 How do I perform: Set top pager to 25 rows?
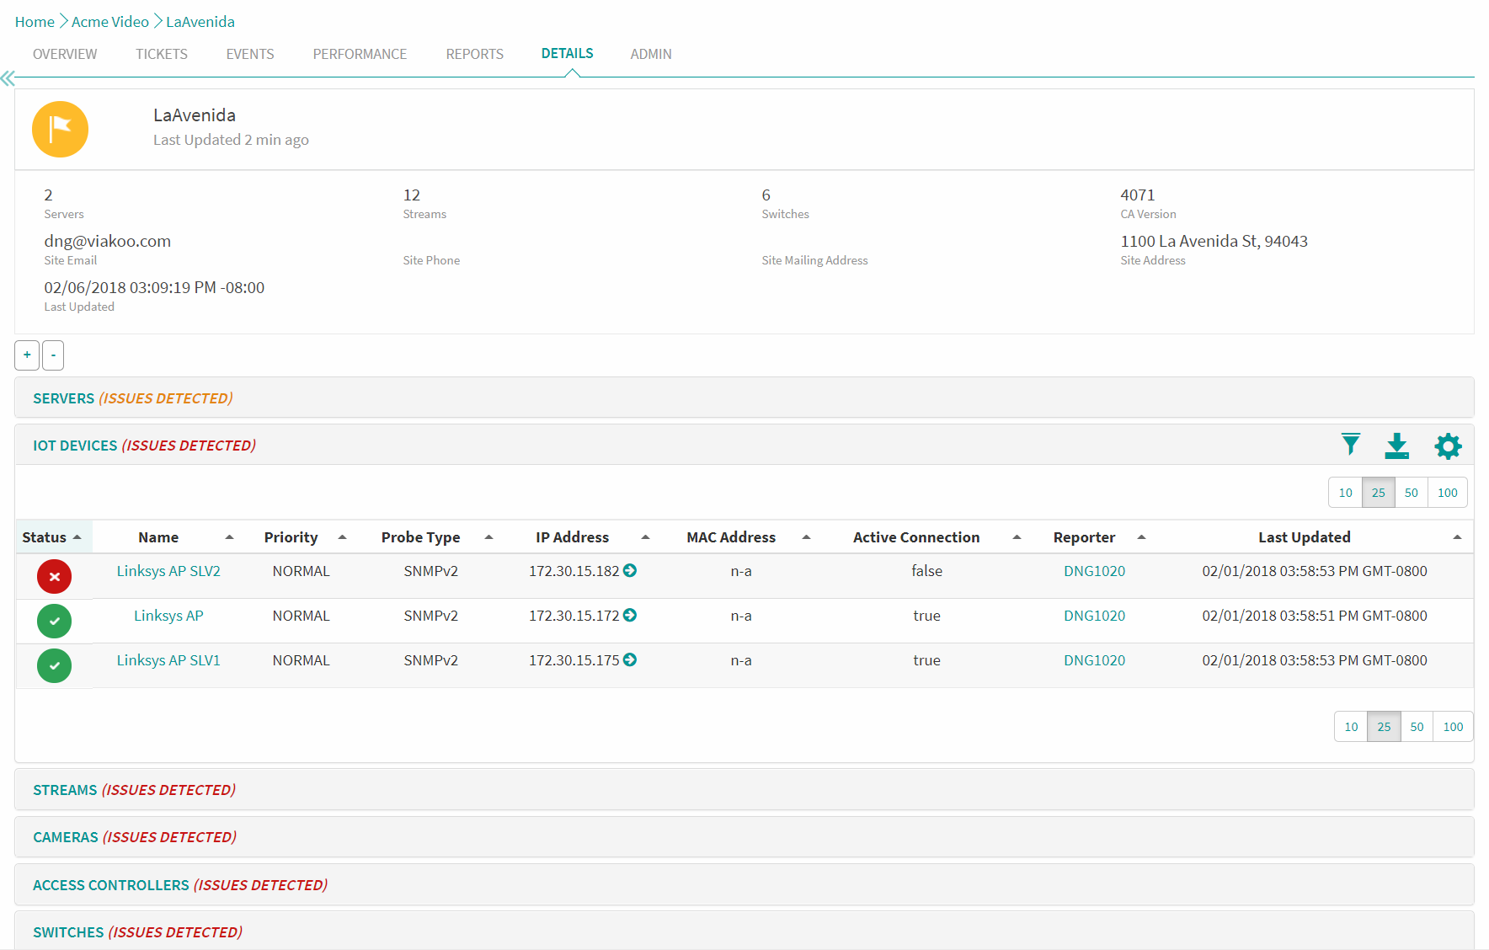click(x=1379, y=493)
